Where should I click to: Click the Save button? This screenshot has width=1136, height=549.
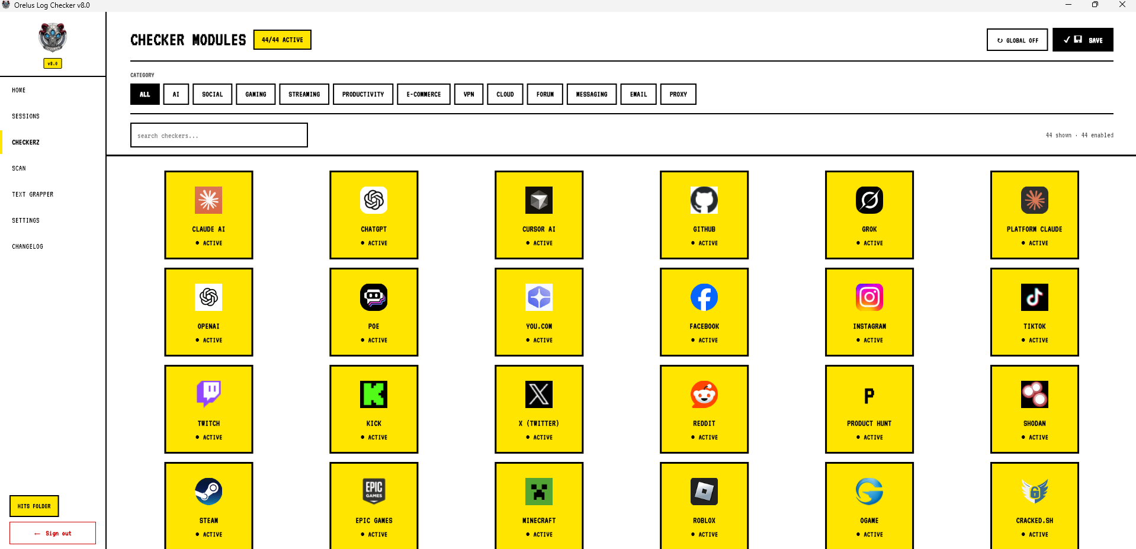point(1083,40)
